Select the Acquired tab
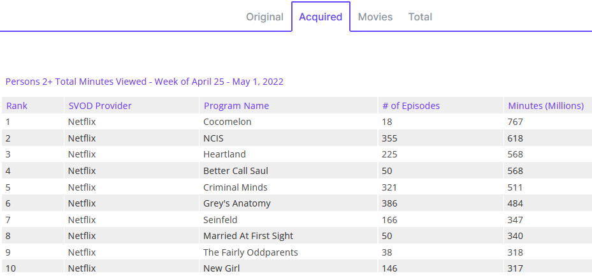 (x=321, y=17)
